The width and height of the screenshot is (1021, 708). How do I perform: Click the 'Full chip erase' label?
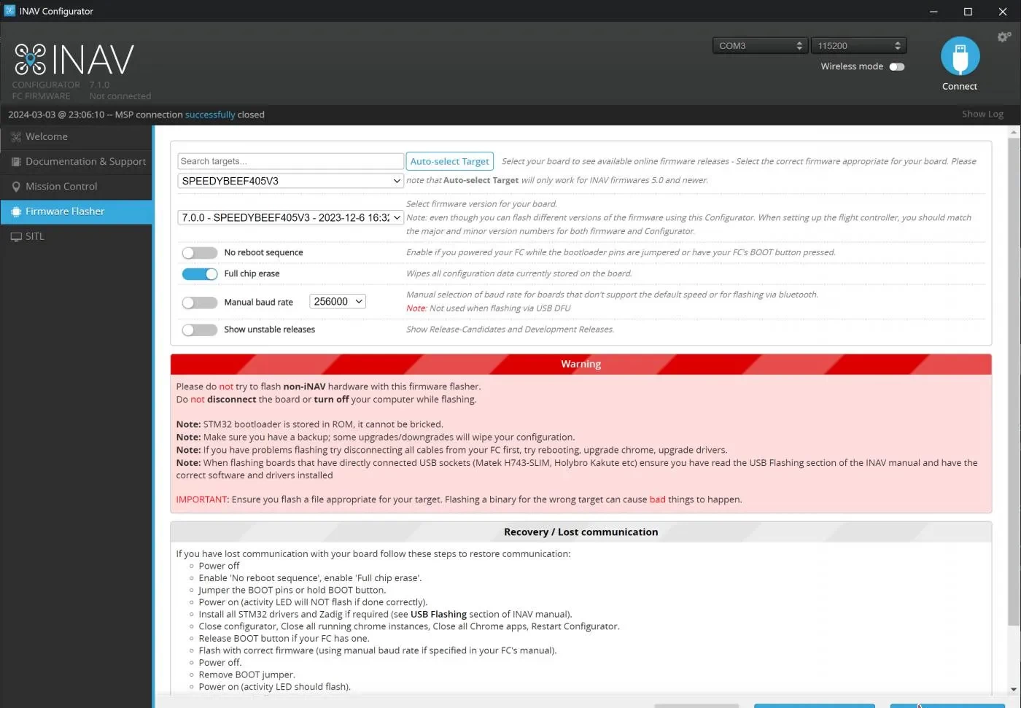point(252,273)
